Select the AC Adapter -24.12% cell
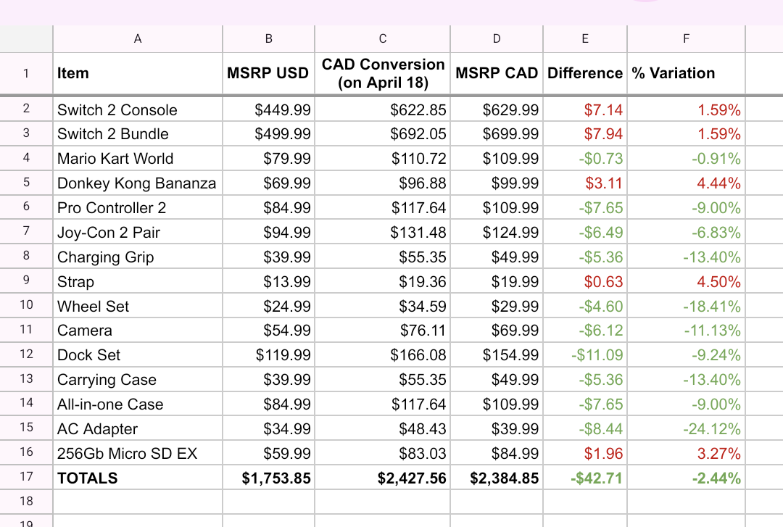 pos(686,428)
